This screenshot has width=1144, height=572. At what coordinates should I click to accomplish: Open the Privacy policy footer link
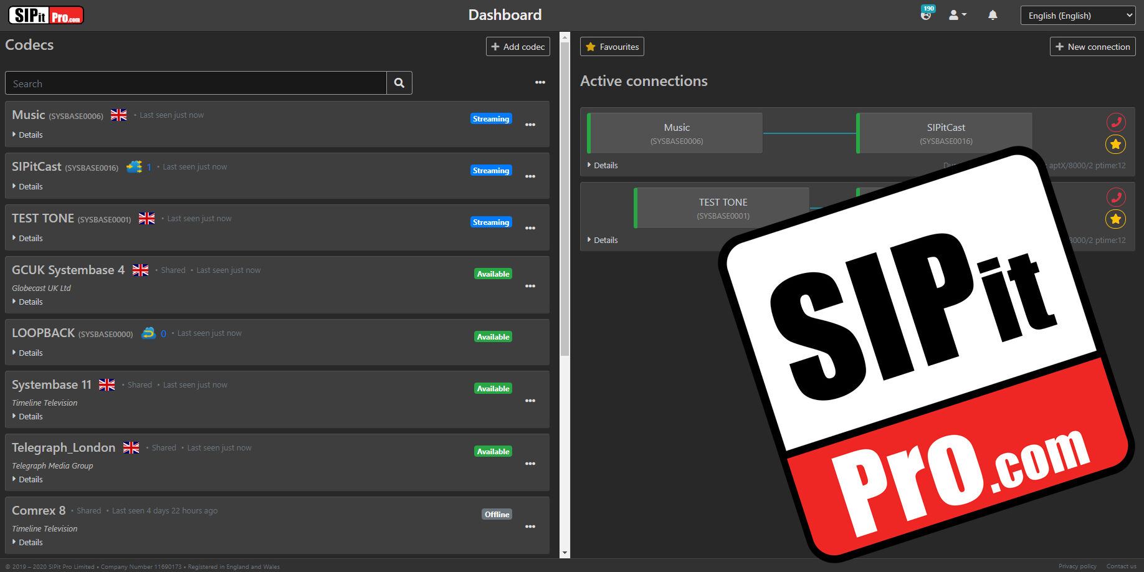[x=1077, y=566]
